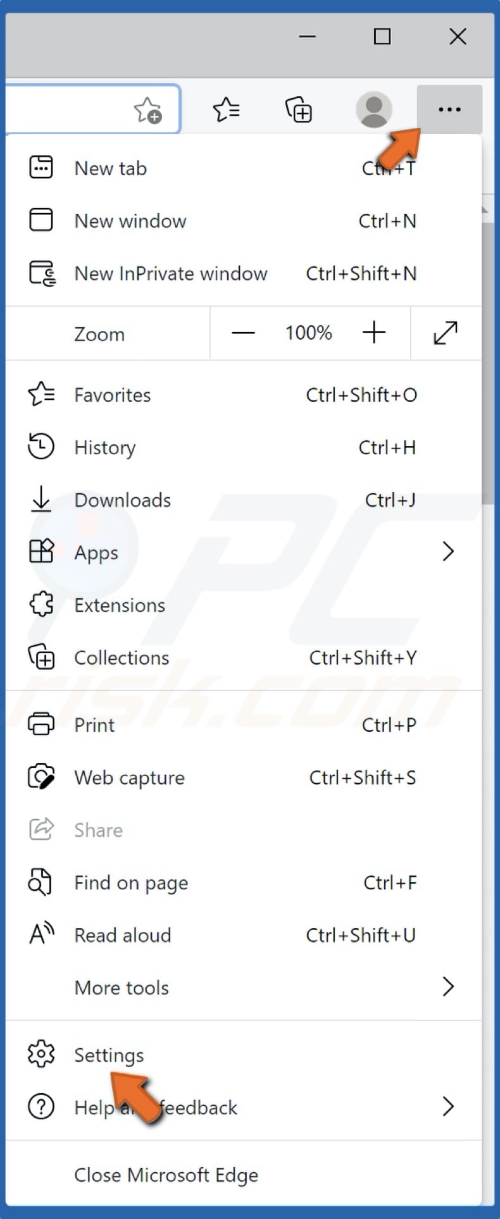Screen dimensions: 500x1219
Task: Expand Help and feedback submenu
Action: [x=449, y=1107]
